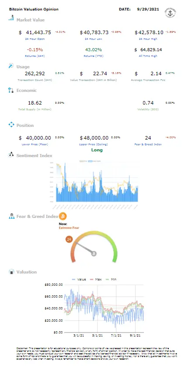194x368 pixels.
Task: Click the Usage heading
Action: pos(23,67)
